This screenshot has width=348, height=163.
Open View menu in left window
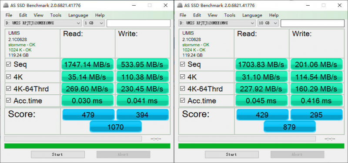pyautogui.click(x=38, y=15)
